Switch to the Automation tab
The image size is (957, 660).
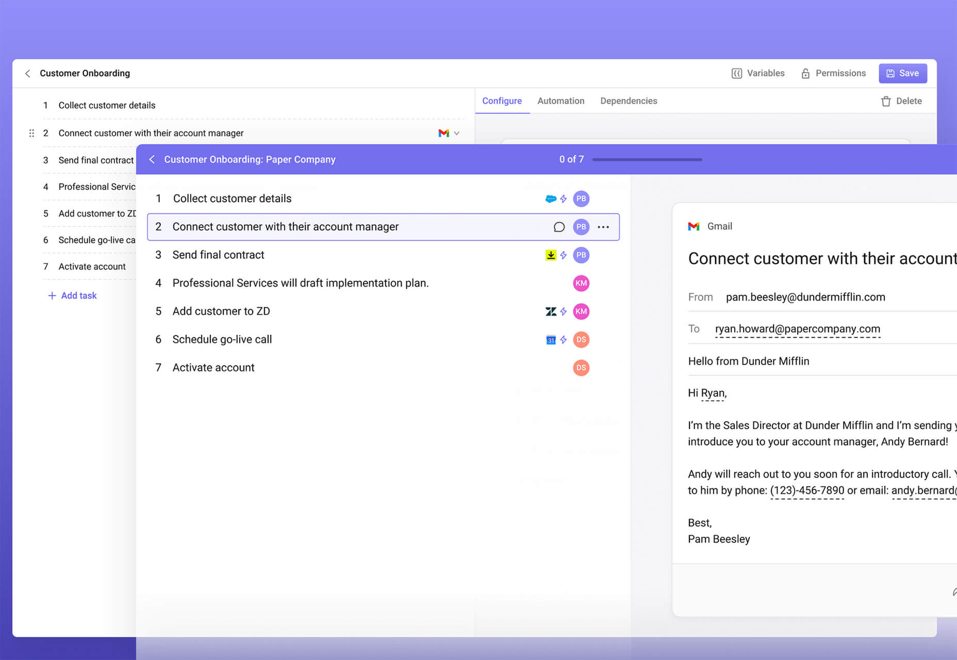click(x=560, y=101)
